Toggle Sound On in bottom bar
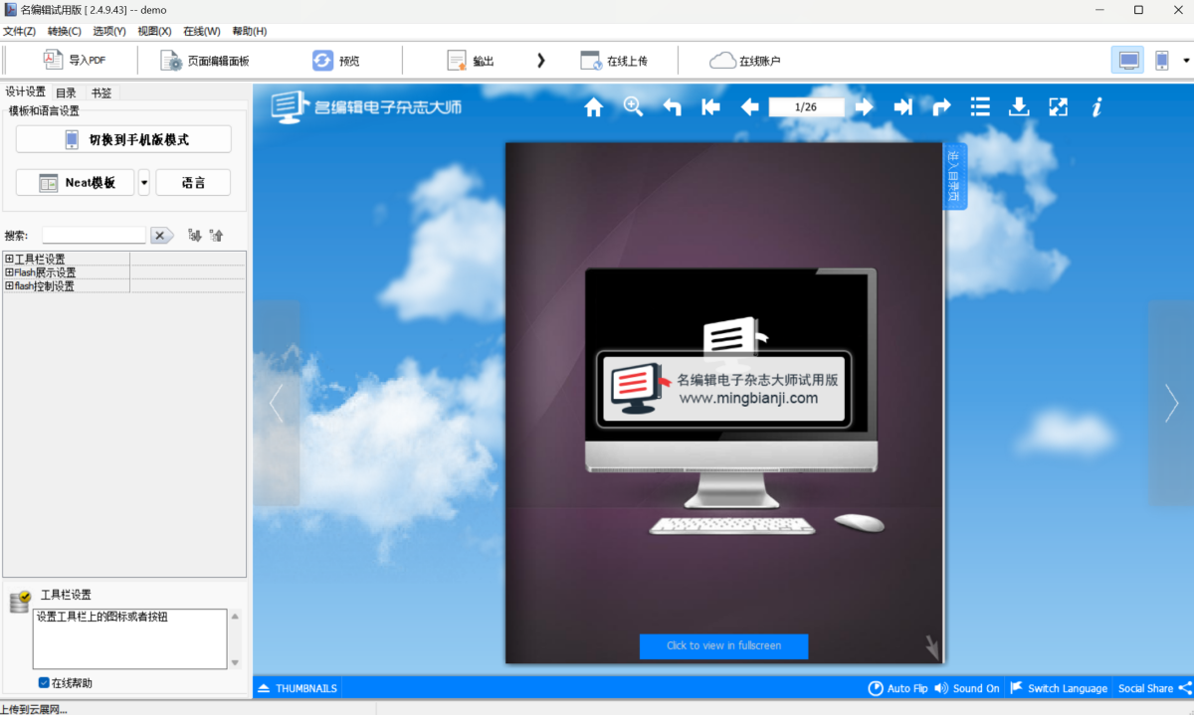Screen dimensions: 1194x715 [966, 688]
